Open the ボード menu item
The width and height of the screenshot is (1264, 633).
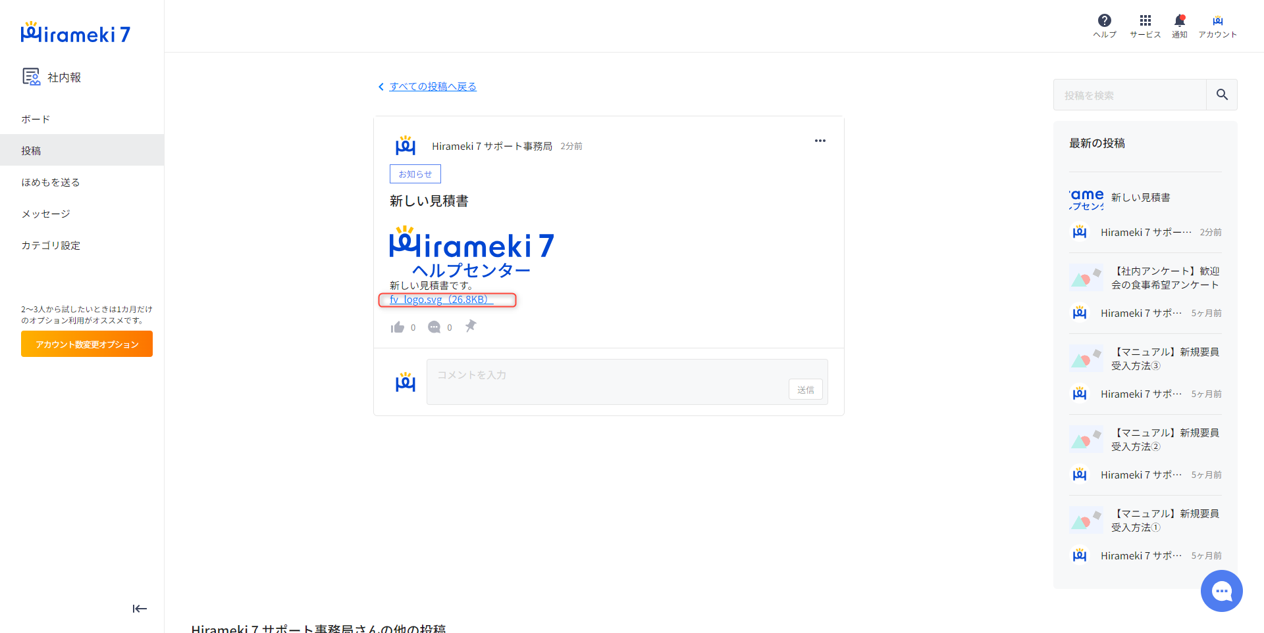tap(82, 119)
